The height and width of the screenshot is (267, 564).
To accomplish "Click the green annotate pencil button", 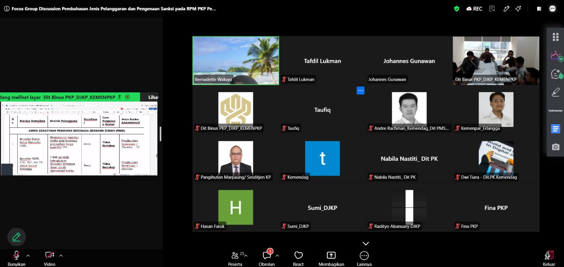I will [17, 237].
